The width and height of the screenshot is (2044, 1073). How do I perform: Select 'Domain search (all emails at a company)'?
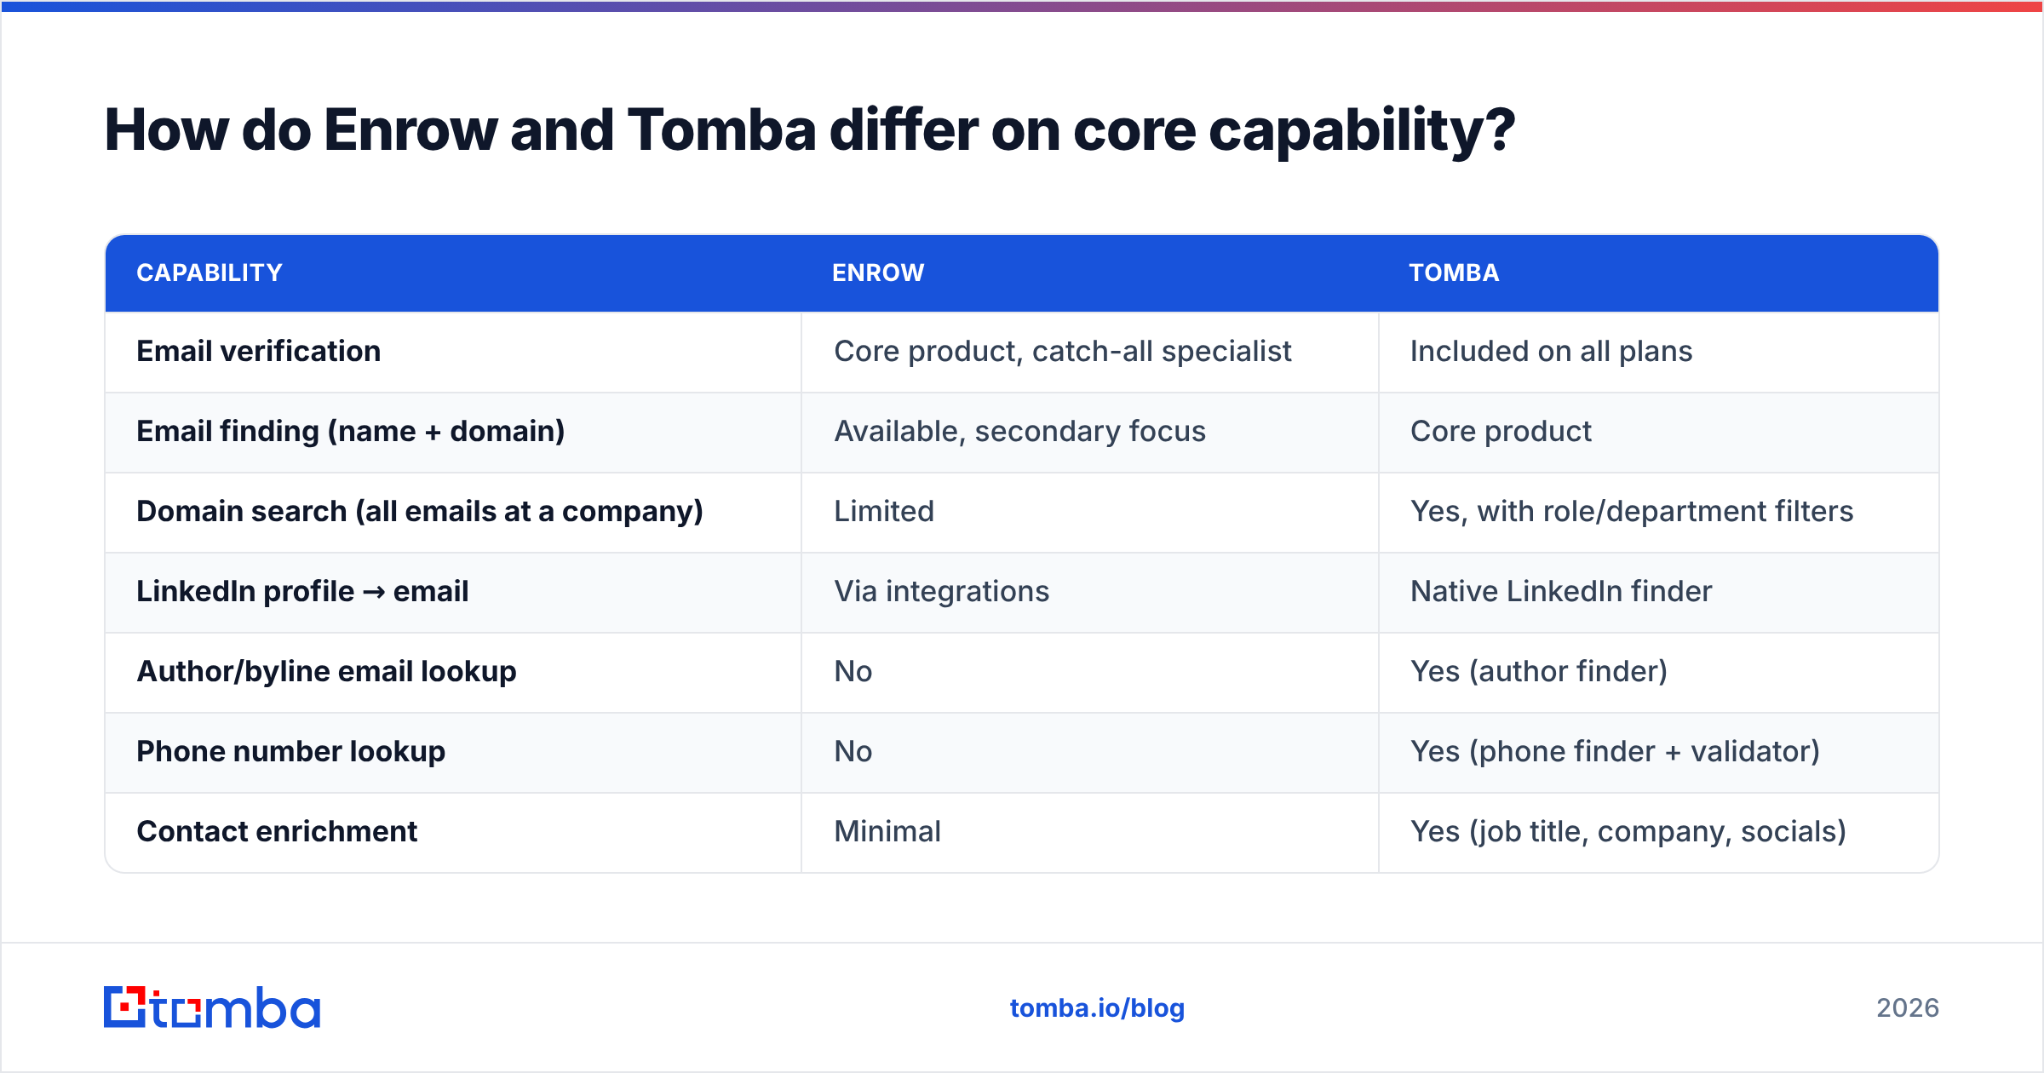click(x=420, y=511)
